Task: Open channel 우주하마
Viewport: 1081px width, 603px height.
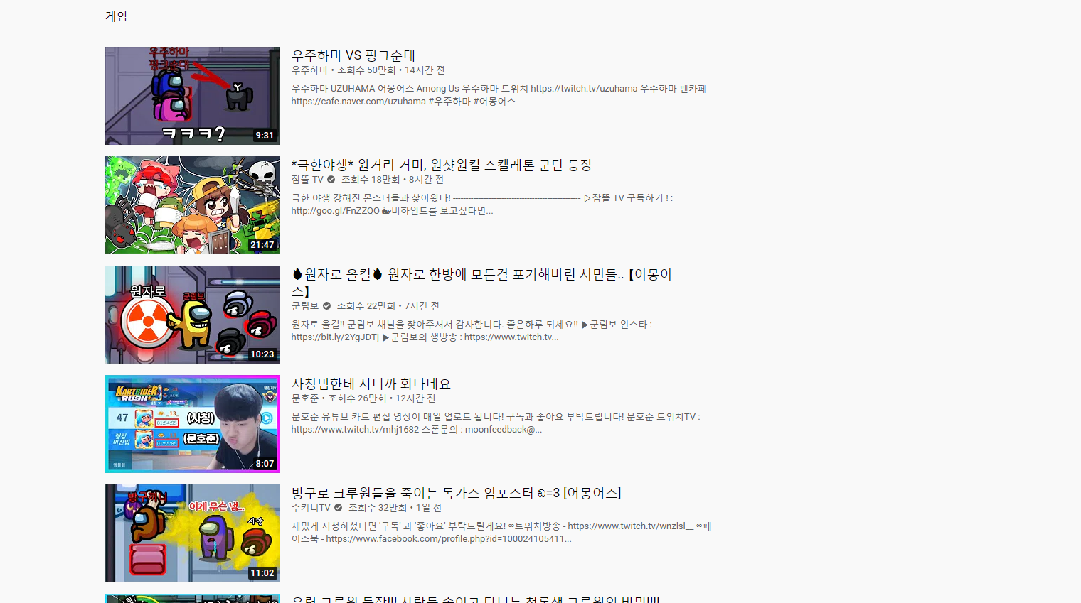Action: [310, 70]
